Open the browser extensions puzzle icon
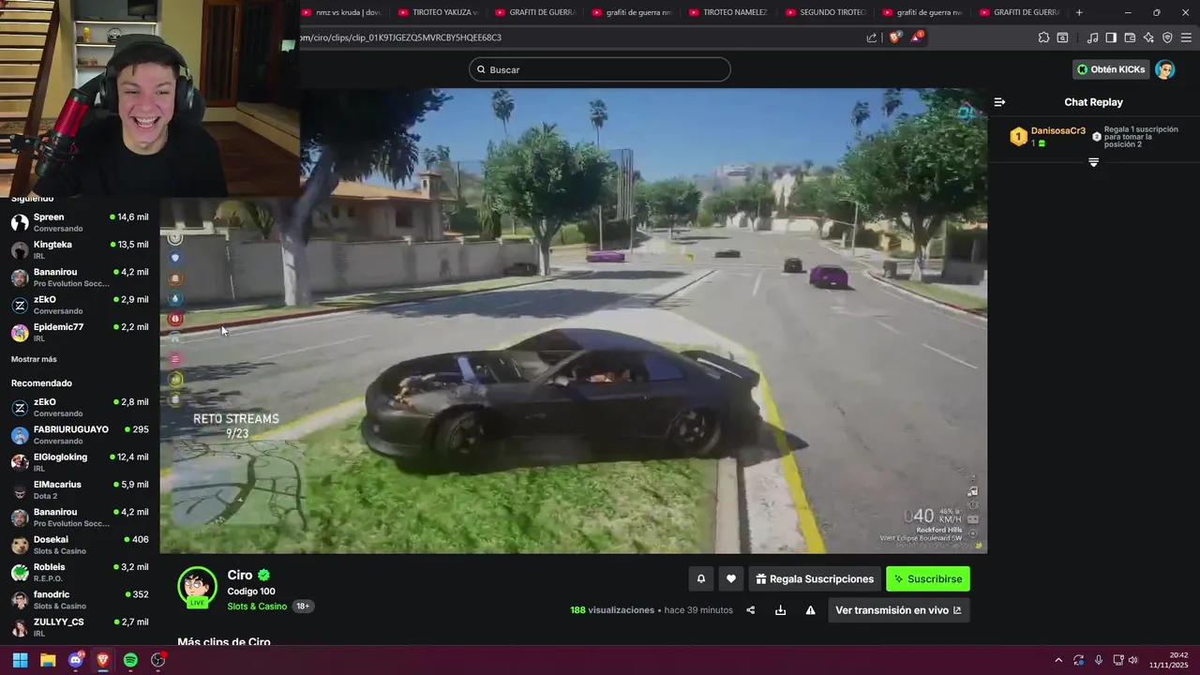This screenshot has width=1200, height=675. pos(1043,37)
